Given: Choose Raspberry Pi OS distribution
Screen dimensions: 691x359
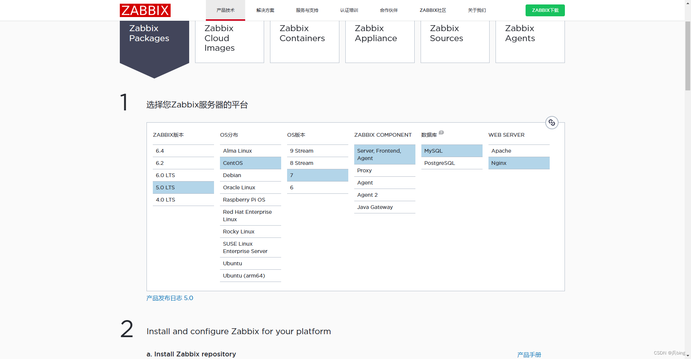Looking at the screenshot, I should click(x=250, y=200).
